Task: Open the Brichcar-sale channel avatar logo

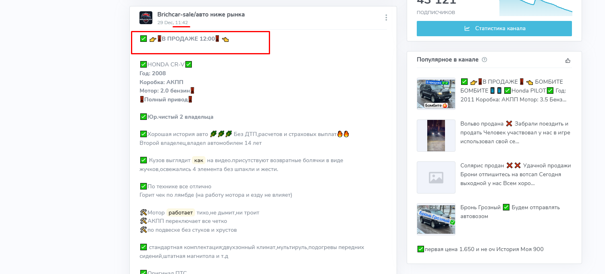Action: pos(146,17)
